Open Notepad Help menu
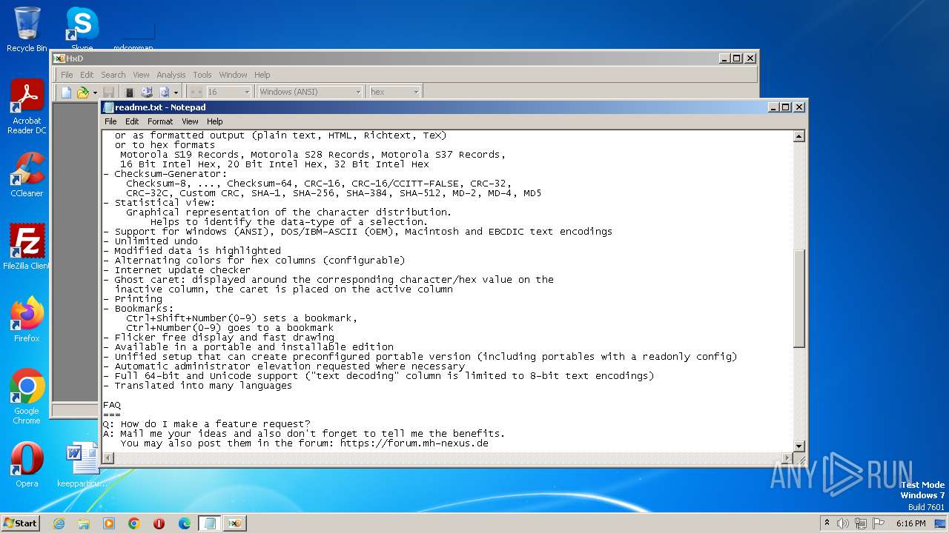The image size is (949, 533). coord(215,121)
